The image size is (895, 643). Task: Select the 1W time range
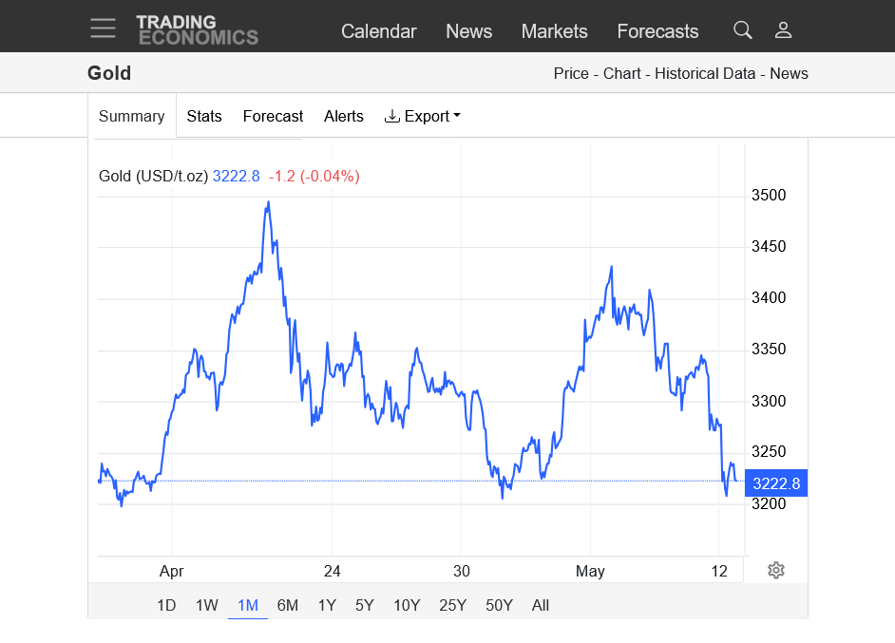point(206,605)
